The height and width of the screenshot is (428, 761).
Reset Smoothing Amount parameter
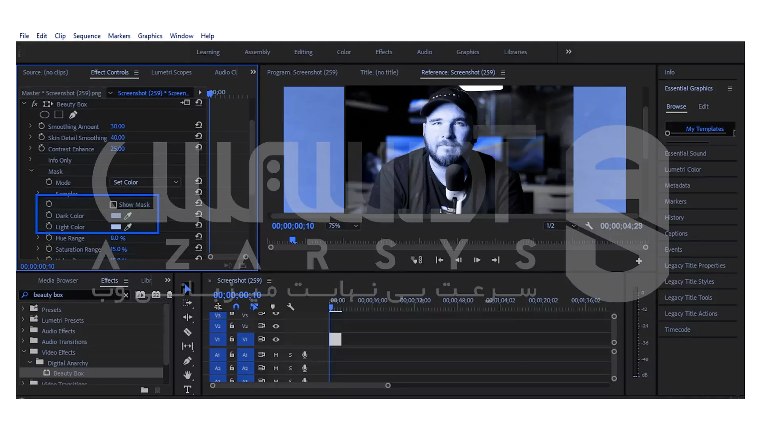pyautogui.click(x=199, y=125)
